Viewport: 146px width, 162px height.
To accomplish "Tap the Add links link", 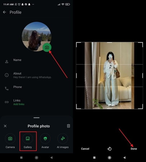I will coord(19,104).
